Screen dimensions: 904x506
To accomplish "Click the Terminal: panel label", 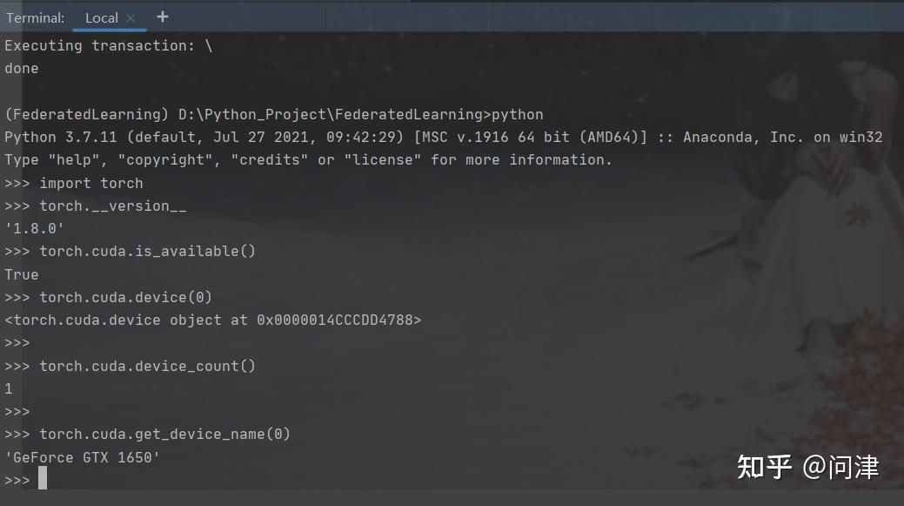I will coord(35,17).
